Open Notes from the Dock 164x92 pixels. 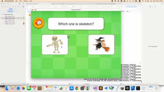[x=50, y=88]
